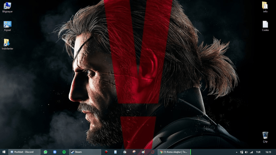Select the Codes text file icon
This screenshot has height=155, width=276.
(x=265, y=26)
